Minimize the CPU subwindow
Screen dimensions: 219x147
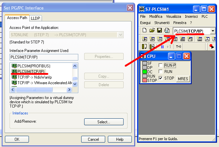[171, 56]
